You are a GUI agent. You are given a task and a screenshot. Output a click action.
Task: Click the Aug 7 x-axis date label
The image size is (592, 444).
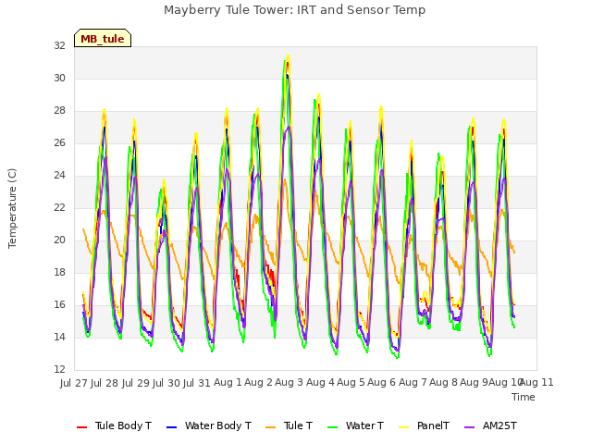click(413, 382)
